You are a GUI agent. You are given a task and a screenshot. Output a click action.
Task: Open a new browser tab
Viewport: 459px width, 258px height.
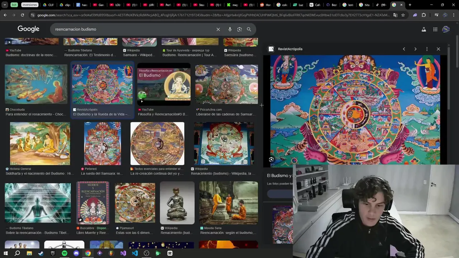click(410, 5)
